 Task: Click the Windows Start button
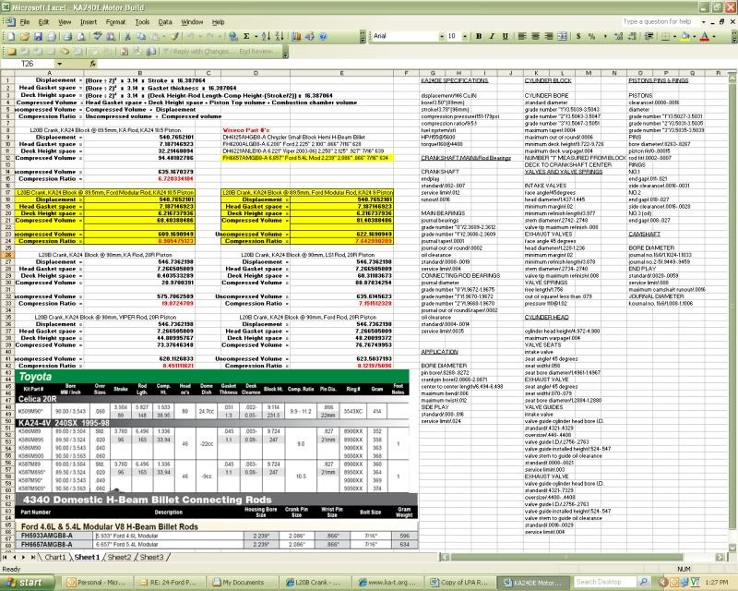tap(28, 583)
